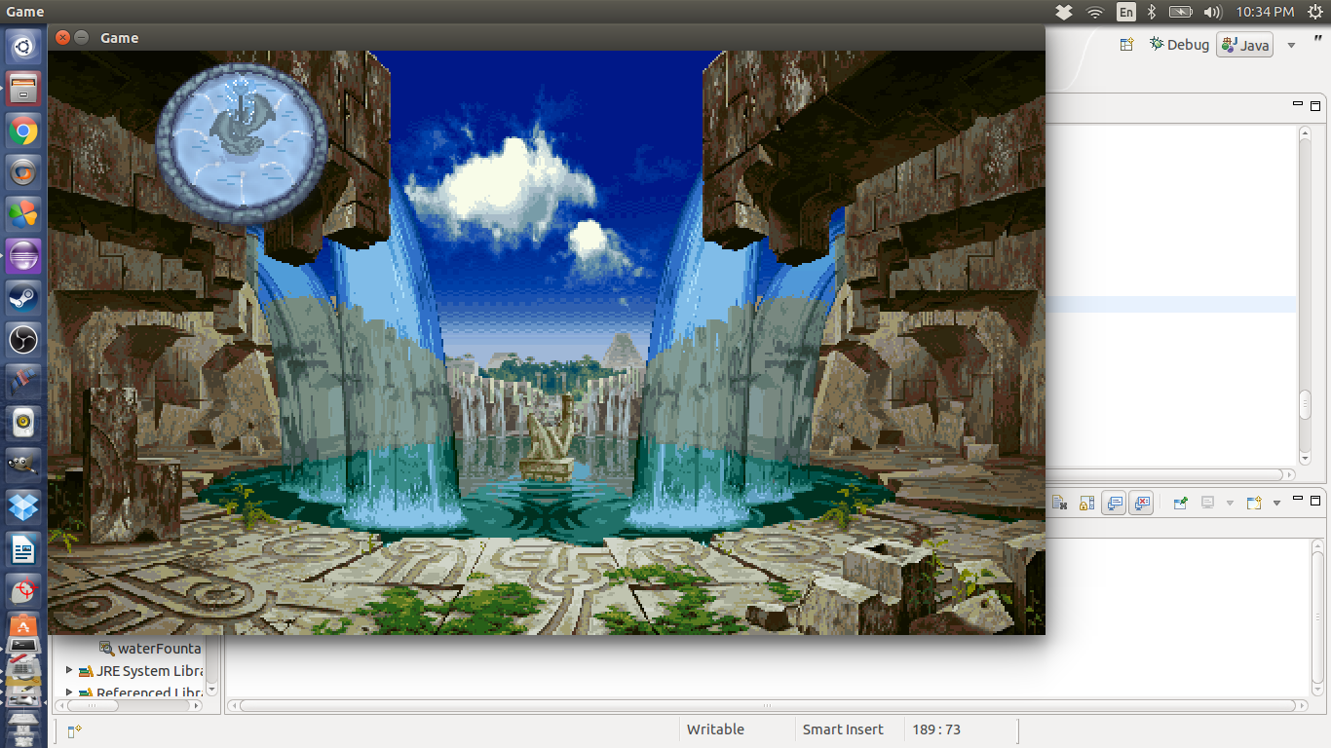Switch to the Debug perspective
This screenshot has width=1331, height=748.
1179,44
